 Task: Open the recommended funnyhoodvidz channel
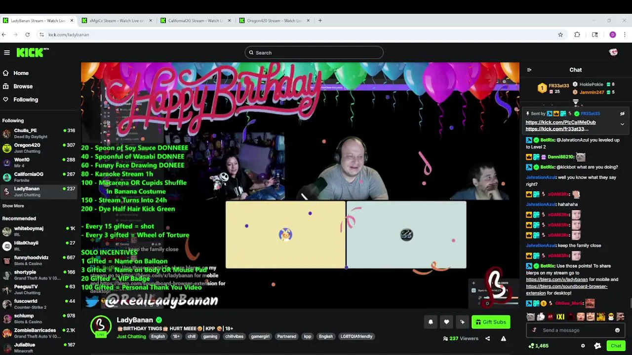click(39, 260)
